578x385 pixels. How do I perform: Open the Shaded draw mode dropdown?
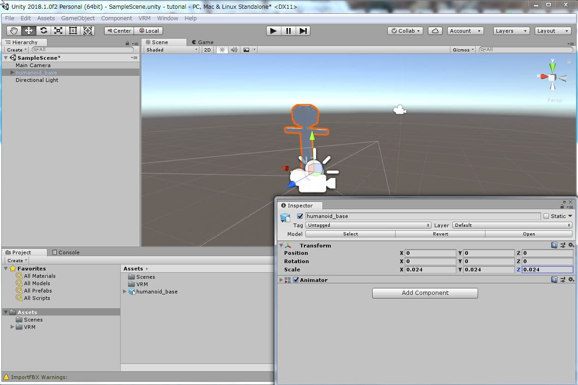[x=171, y=50]
